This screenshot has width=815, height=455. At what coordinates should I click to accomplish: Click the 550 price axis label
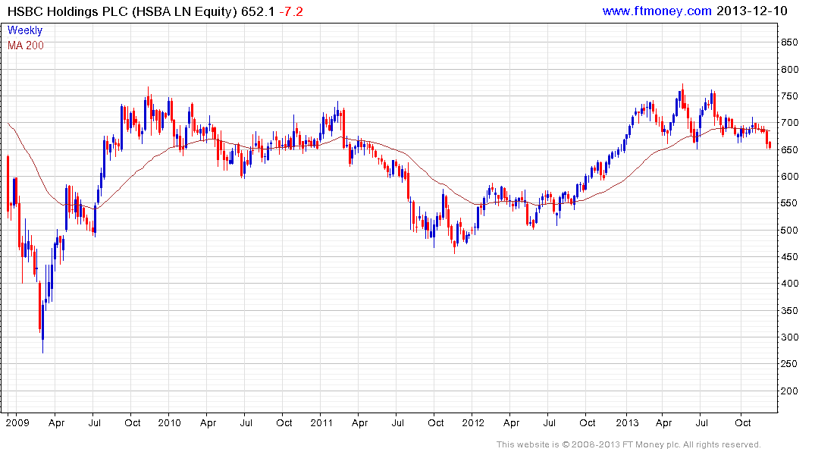(x=789, y=203)
